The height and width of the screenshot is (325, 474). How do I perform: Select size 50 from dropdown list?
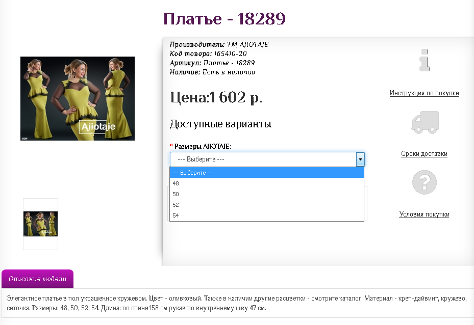[x=267, y=194]
